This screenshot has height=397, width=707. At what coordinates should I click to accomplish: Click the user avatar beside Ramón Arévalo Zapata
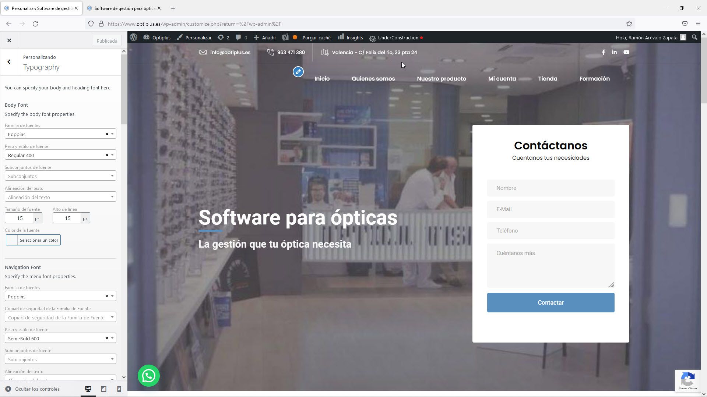(x=683, y=38)
